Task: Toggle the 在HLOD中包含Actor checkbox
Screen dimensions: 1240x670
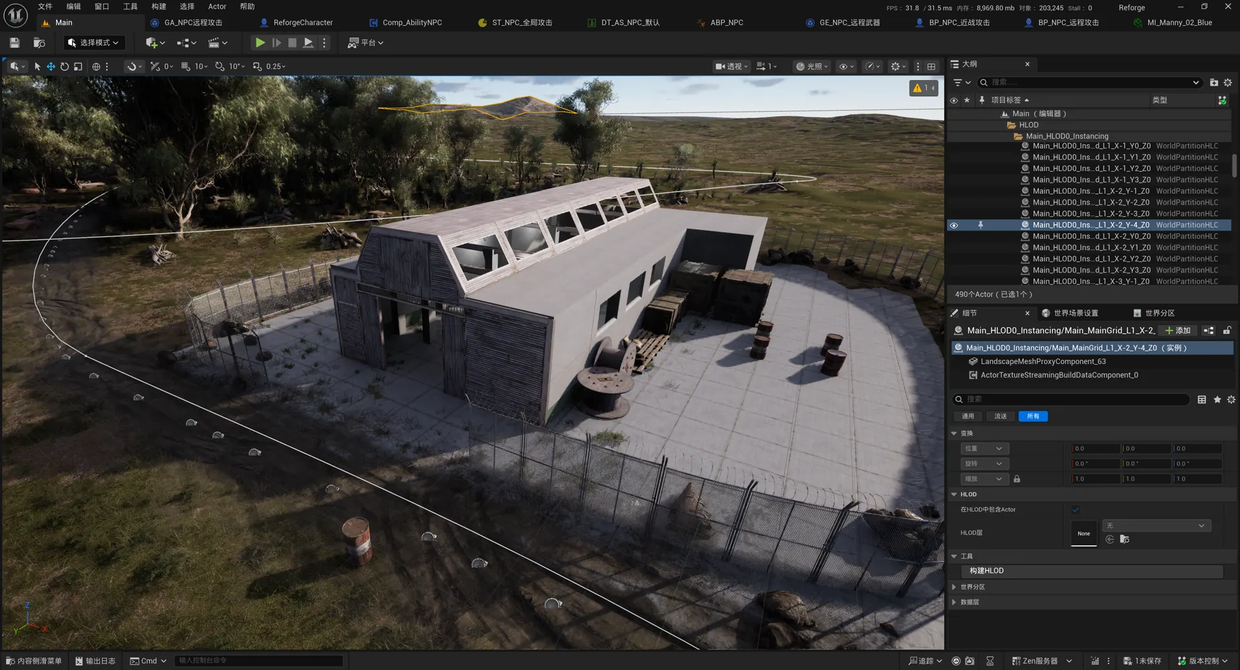Action: coord(1075,510)
